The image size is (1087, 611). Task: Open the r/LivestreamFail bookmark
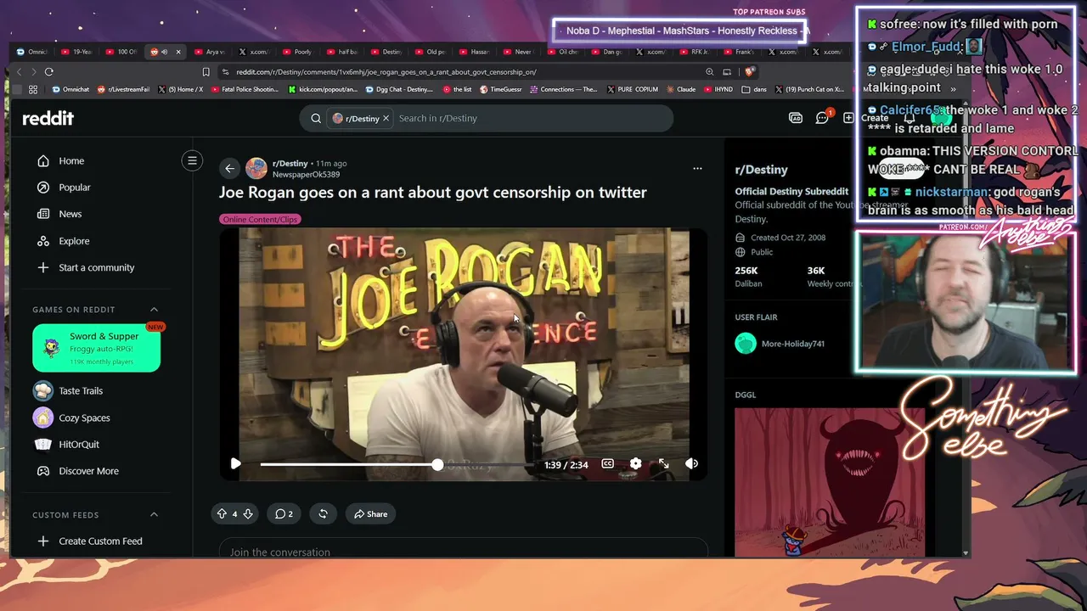123,89
